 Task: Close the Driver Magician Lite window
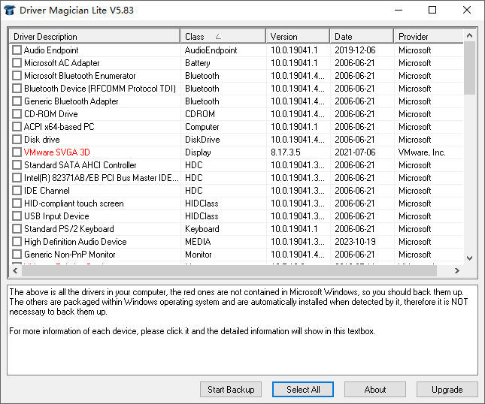pos(467,10)
